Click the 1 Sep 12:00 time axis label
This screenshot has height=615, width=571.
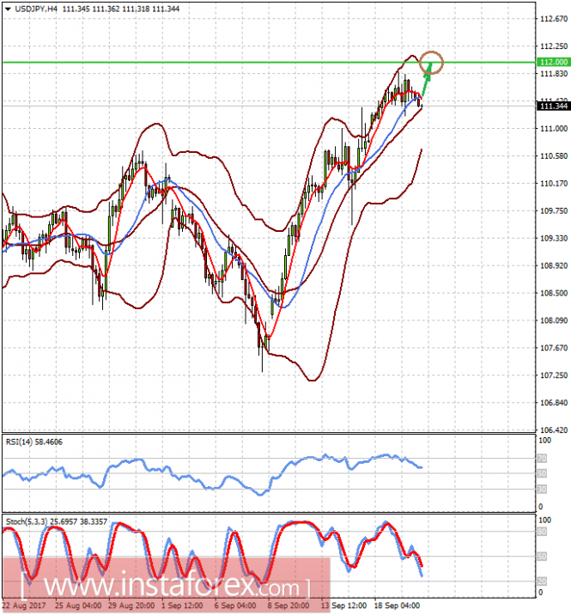(182, 606)
